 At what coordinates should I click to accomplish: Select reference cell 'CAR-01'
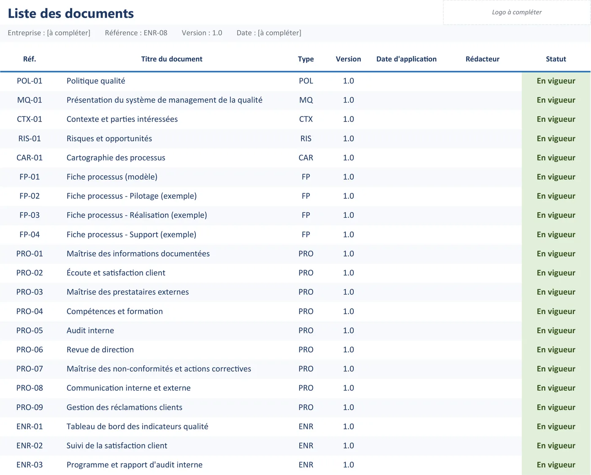coord(30,158)
